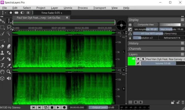Viewport: 185px width, 110px height.
Task: Select the Eyedropper tool
Action: tap(9, 66)
